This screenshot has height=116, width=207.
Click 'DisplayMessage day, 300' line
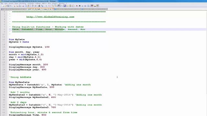pyautogui.click(x=27, y=67)
